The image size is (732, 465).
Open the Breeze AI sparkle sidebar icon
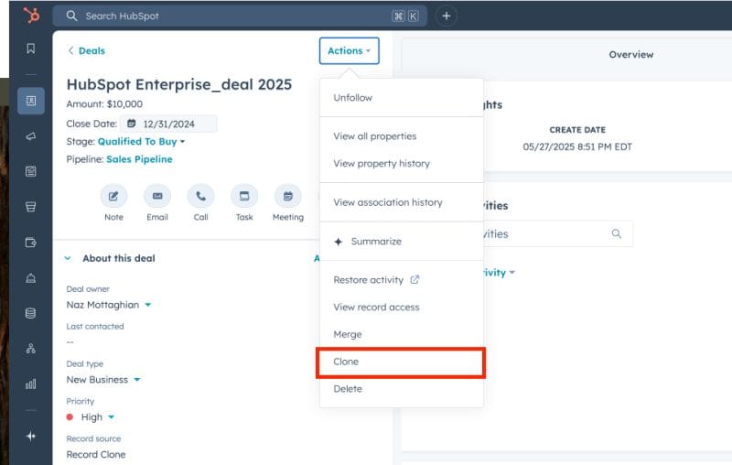[x=31, y=436]
